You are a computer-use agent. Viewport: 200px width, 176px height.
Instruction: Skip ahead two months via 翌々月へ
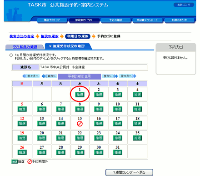(127, 76)
